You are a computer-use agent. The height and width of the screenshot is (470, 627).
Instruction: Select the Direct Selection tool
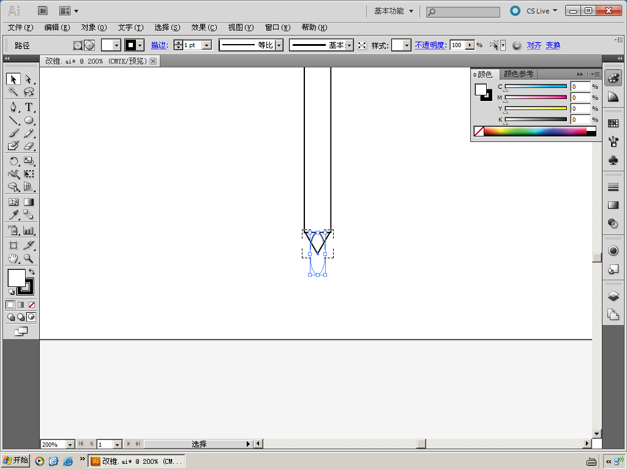pyautogui.click(x=28, y=79)
